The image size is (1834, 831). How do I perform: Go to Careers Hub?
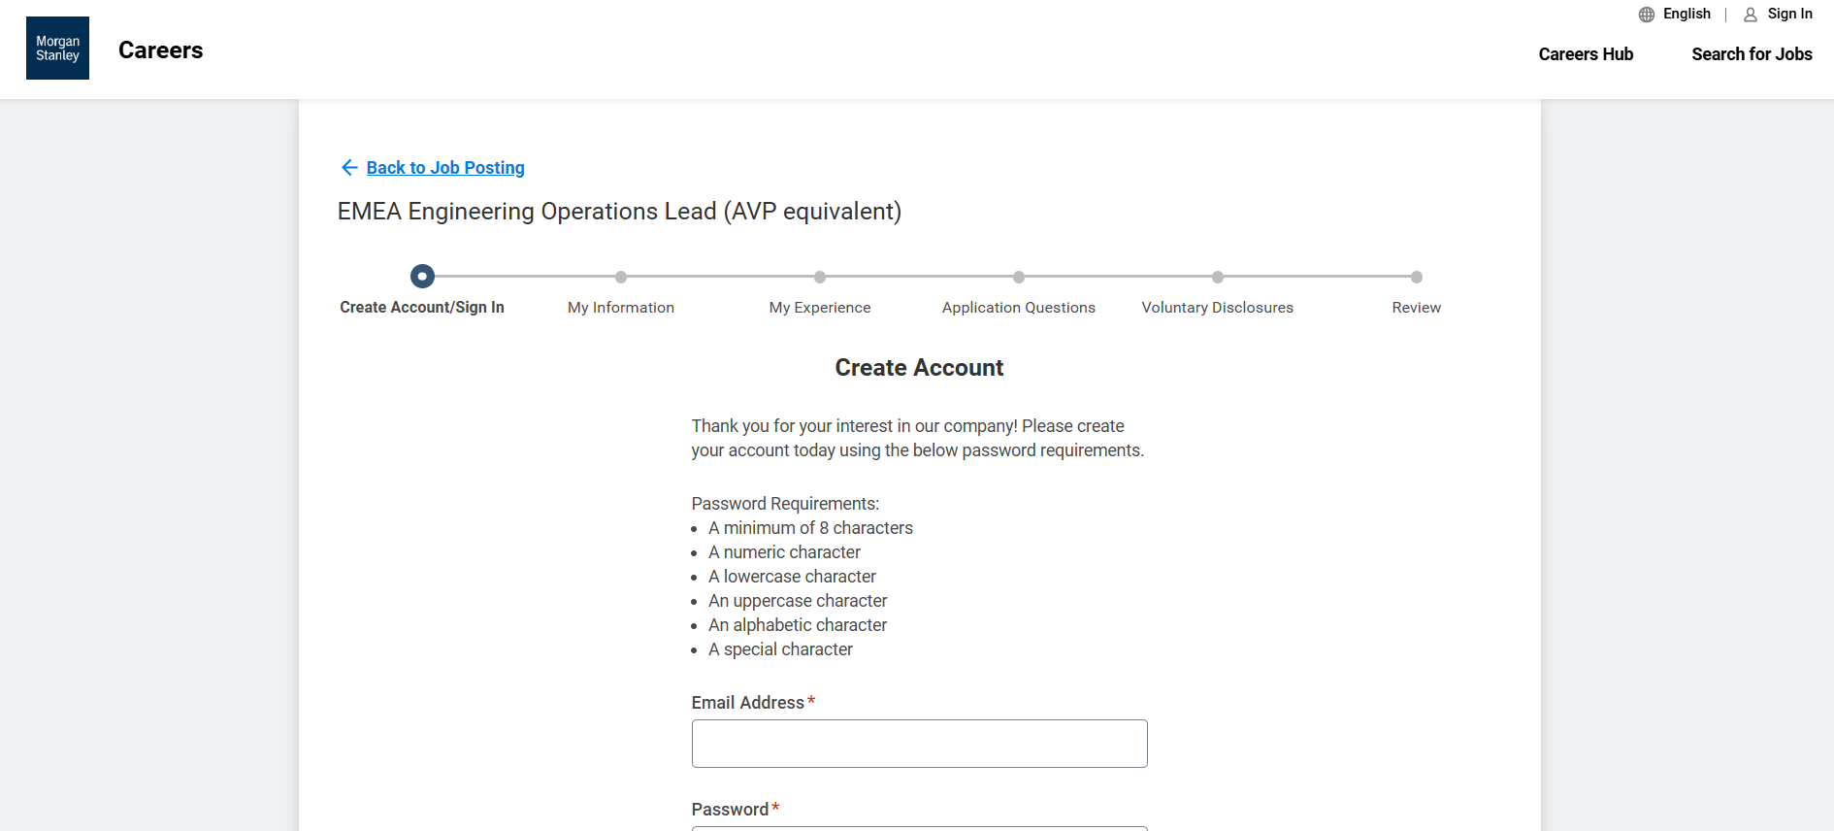point(1586,54)
